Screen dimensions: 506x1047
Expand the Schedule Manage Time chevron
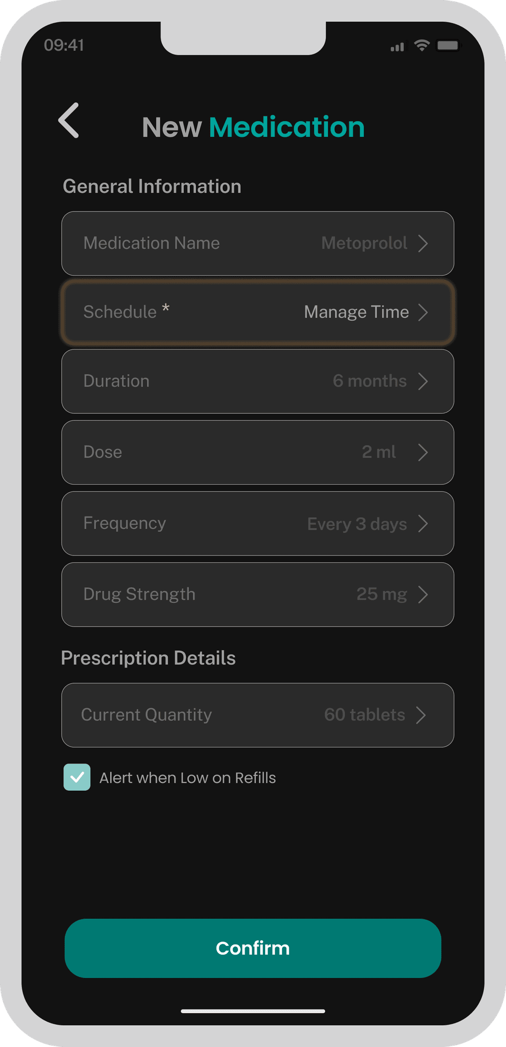point(423,312)
